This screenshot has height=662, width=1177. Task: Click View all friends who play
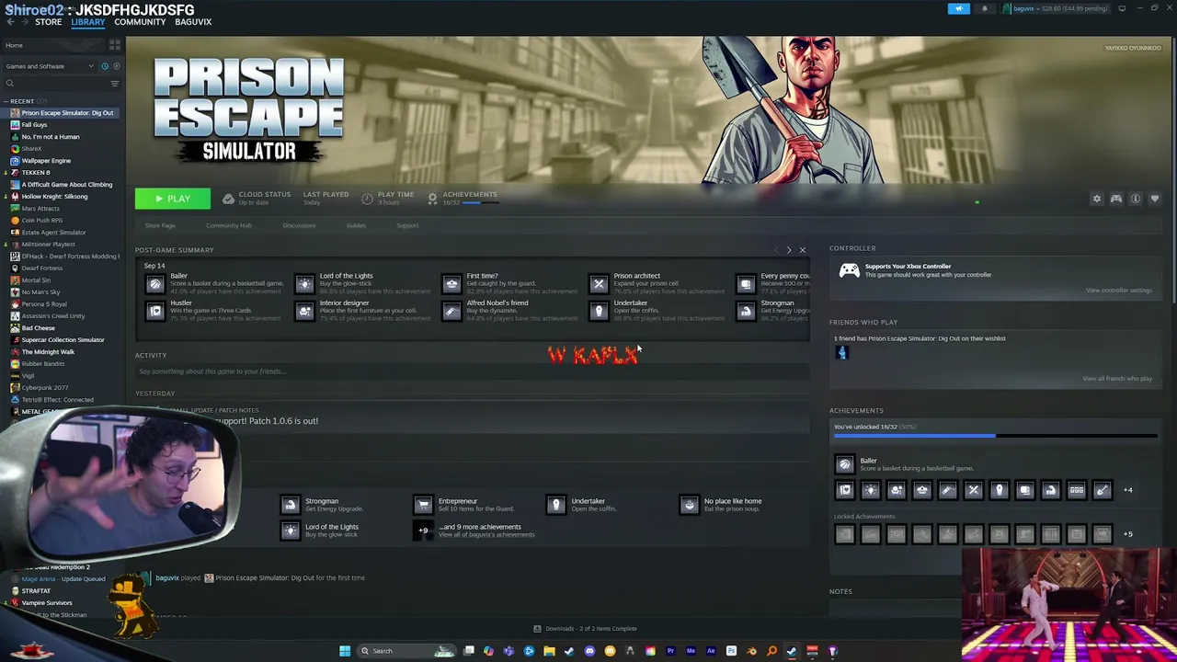[1117, 379]
